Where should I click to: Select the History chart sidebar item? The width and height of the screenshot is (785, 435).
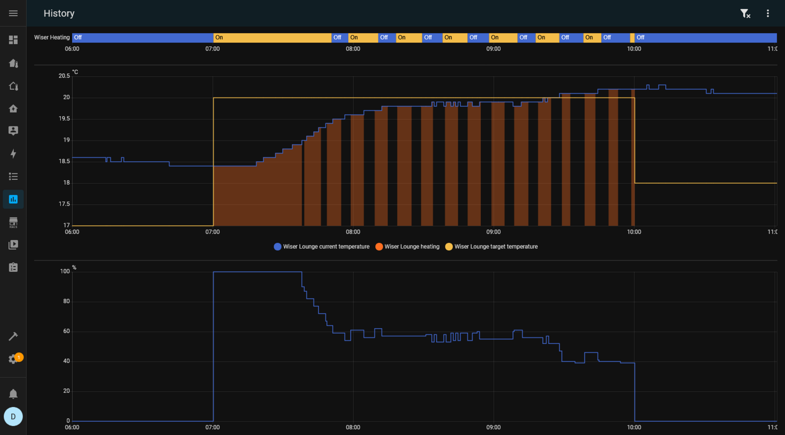[x=13, y=199]
